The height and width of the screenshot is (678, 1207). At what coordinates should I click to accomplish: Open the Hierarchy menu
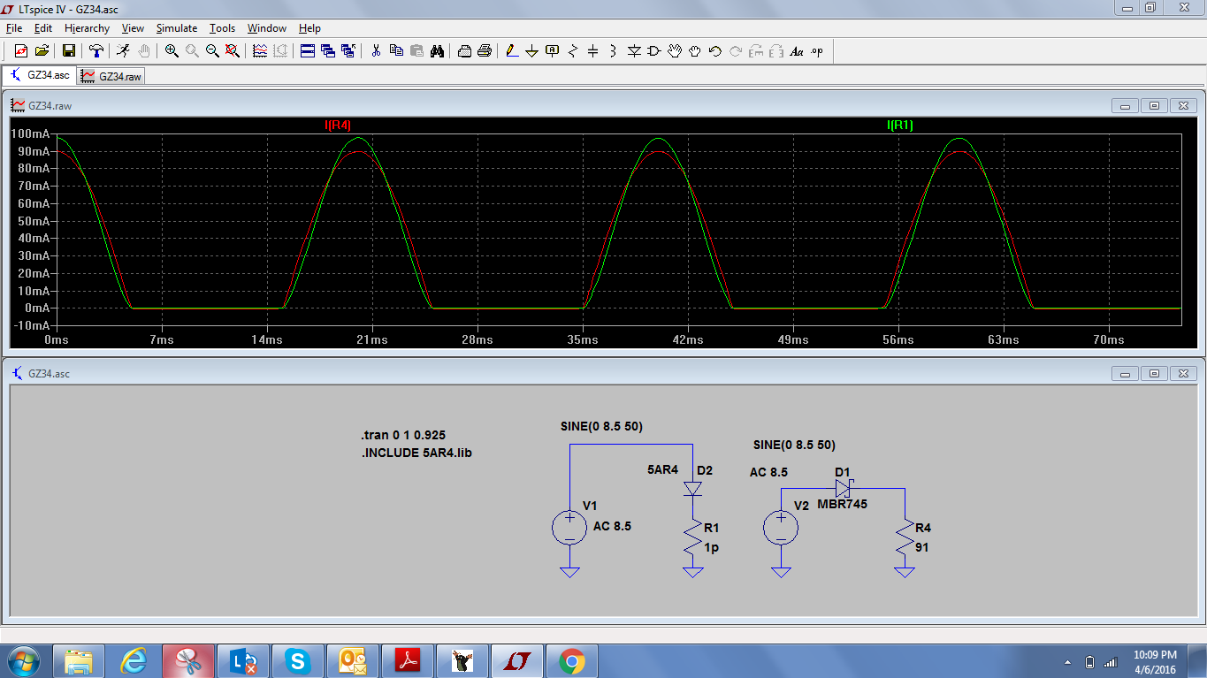point(87,28)
